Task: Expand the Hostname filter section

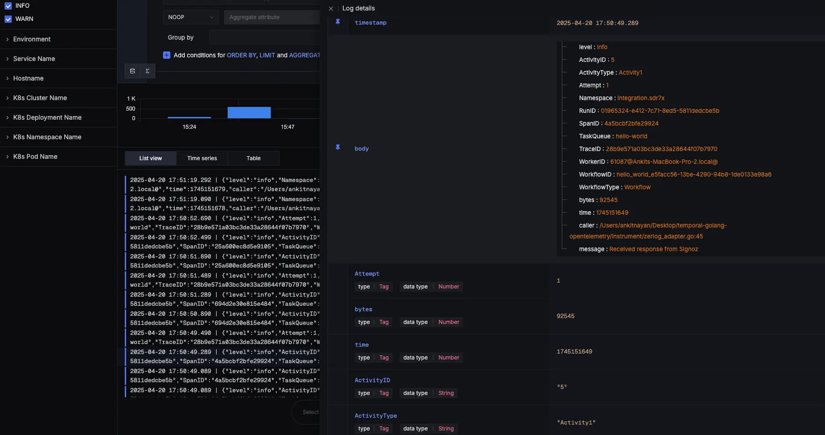Action: [x=58, y=78]
